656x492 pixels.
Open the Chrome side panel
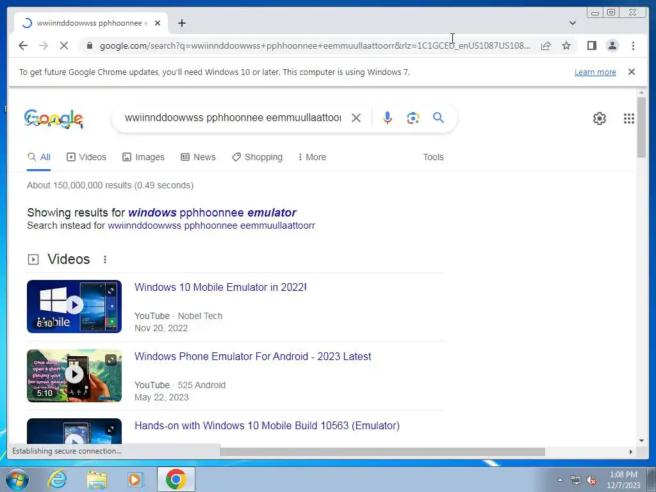[x=591, y=45]
